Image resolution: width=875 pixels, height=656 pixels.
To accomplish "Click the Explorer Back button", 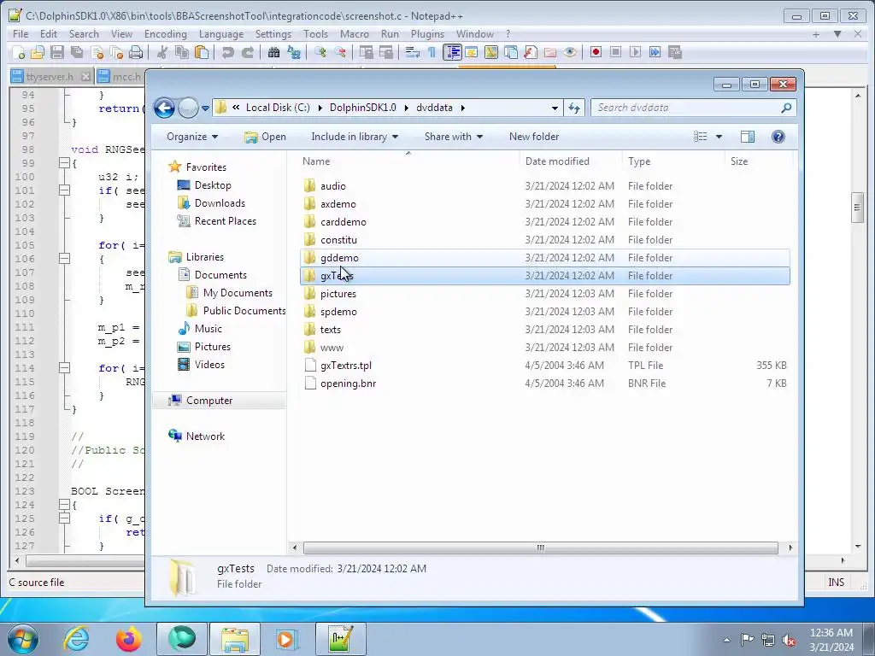I will click(165, 108).
